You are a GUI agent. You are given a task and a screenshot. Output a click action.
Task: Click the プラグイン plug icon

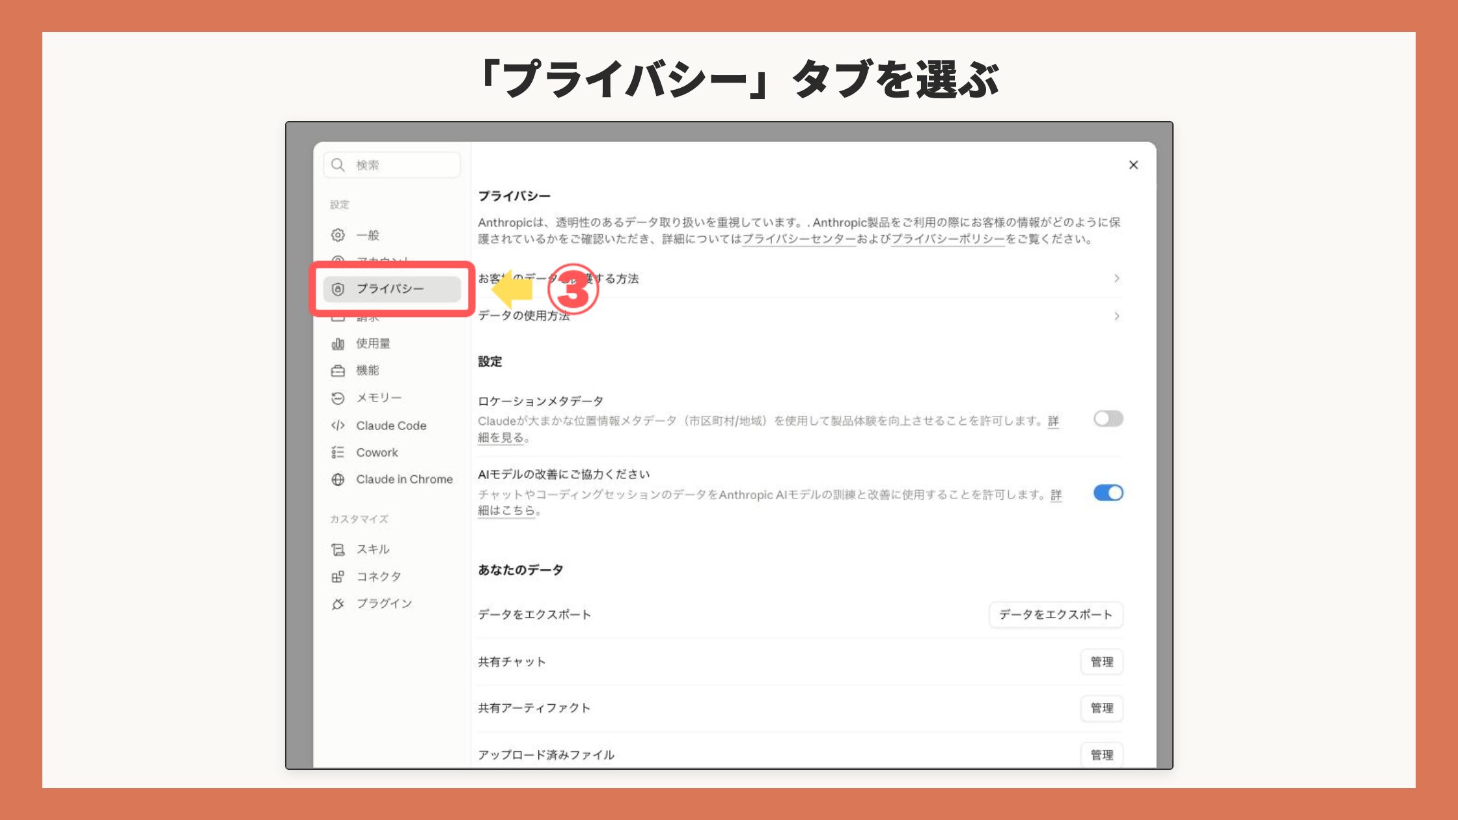338,604
